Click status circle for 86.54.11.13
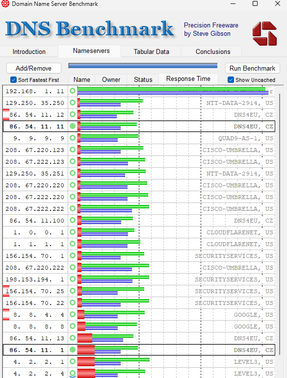287x378 pixels. click(x=73, y=338)
